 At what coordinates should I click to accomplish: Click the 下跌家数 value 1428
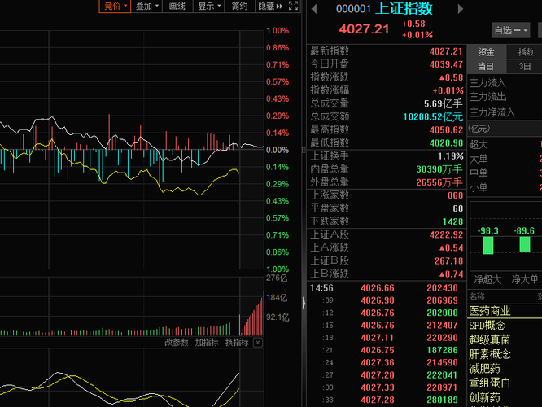click(452, 221)
